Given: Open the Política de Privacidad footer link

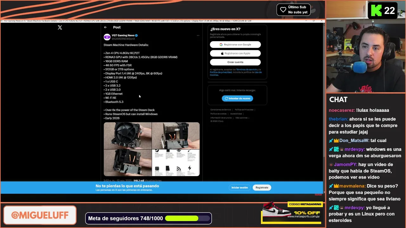Looking at the screenshot, I should coord(244,110).
